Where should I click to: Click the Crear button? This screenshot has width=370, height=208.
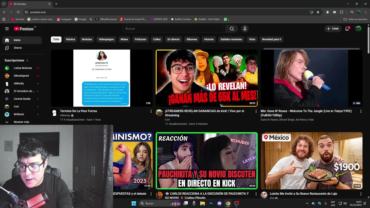(333, 29)
